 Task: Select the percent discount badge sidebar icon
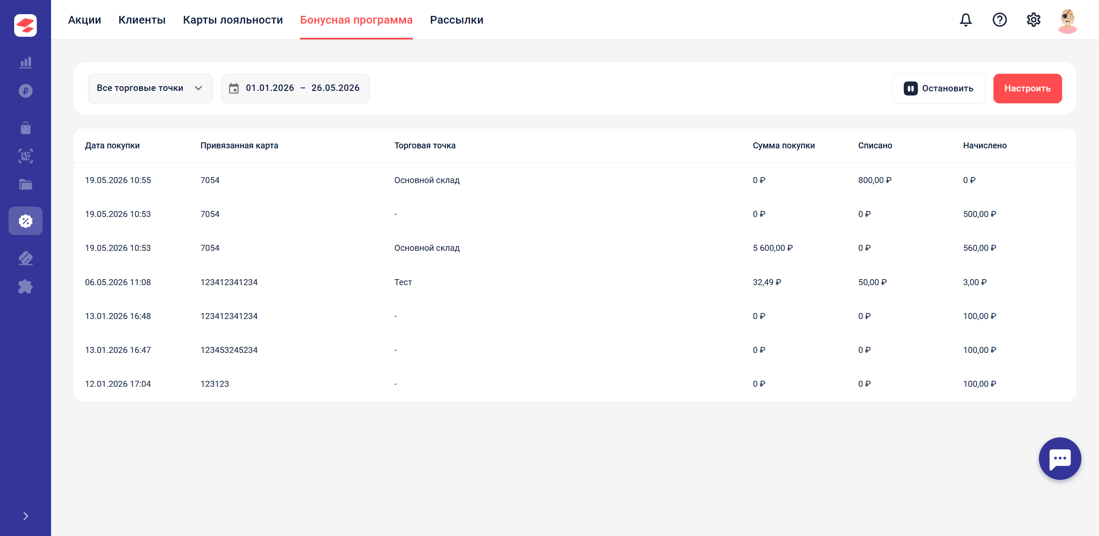click(26, 221)
